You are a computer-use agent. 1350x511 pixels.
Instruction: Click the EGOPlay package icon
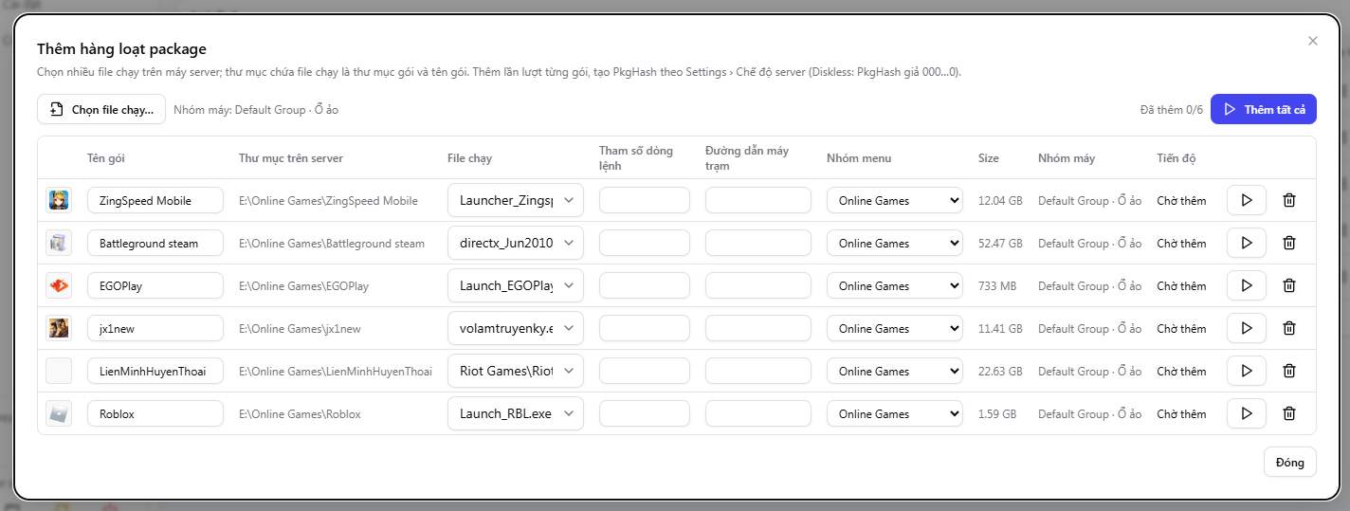click(x=58, y=285)
